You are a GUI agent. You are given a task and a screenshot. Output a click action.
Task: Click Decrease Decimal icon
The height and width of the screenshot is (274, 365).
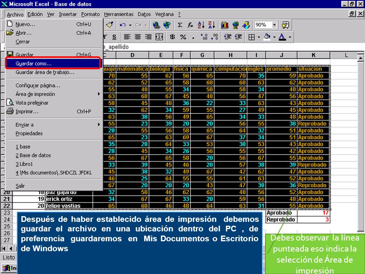(x=214, y=37)
